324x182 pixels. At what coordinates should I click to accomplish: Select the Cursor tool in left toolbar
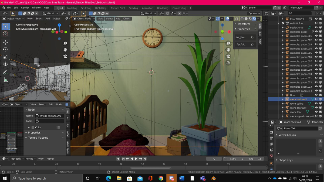pos(6,34)
